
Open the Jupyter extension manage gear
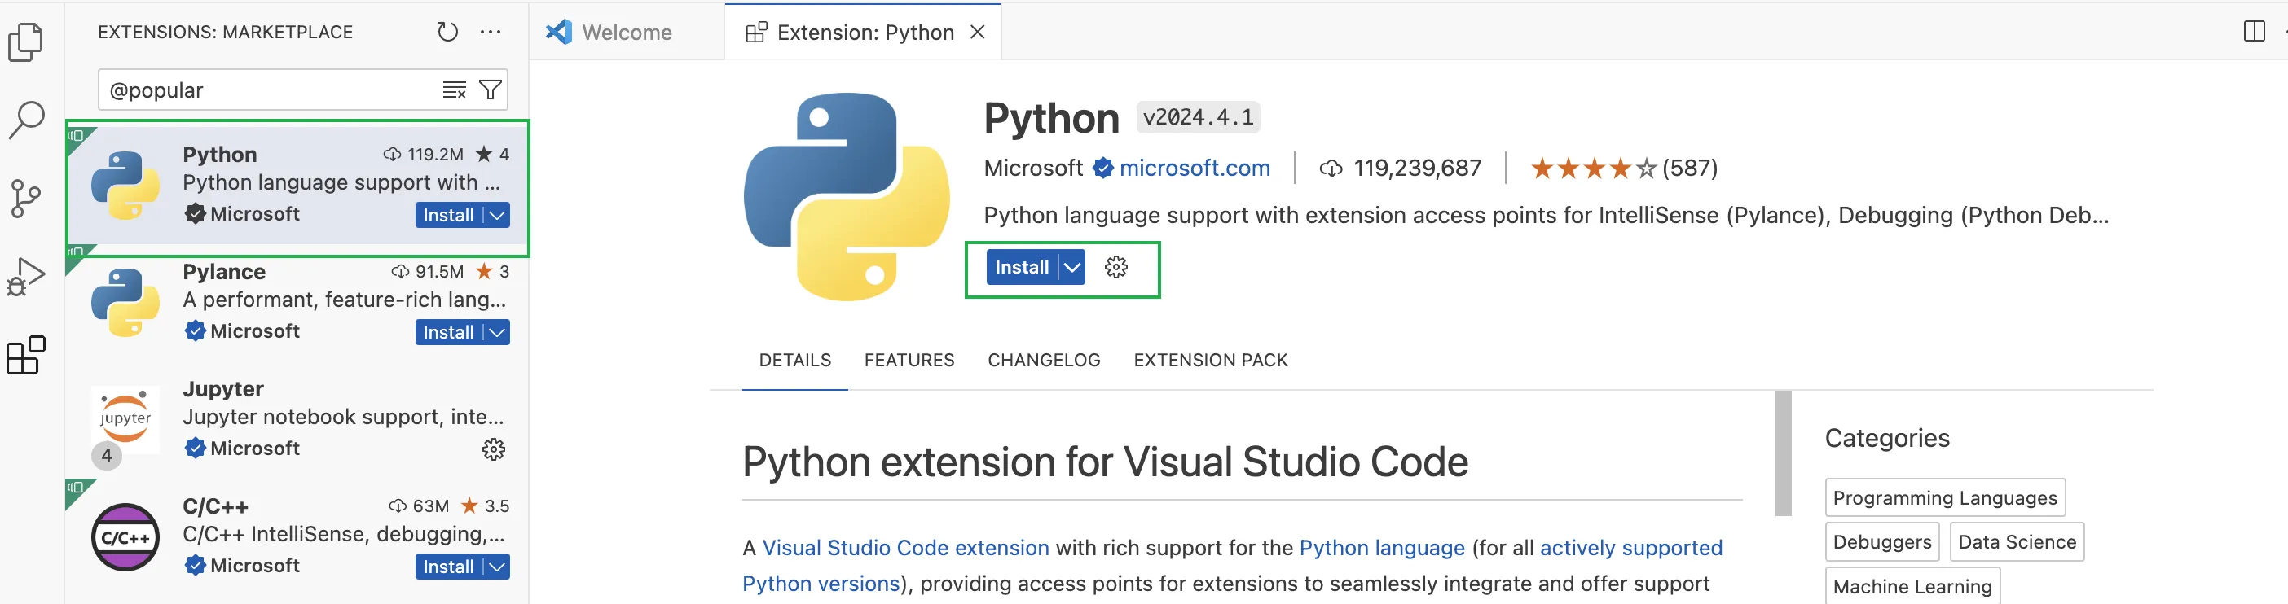click(494, 449)
